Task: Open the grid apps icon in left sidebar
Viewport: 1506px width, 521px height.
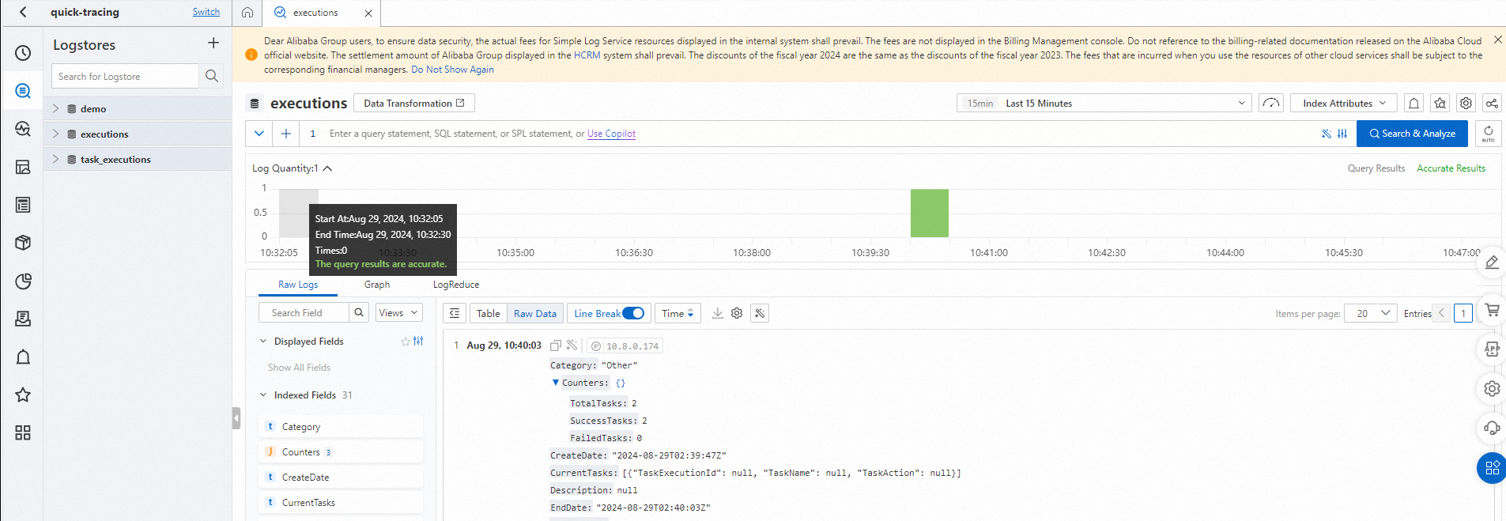Action: click(23, 432)
